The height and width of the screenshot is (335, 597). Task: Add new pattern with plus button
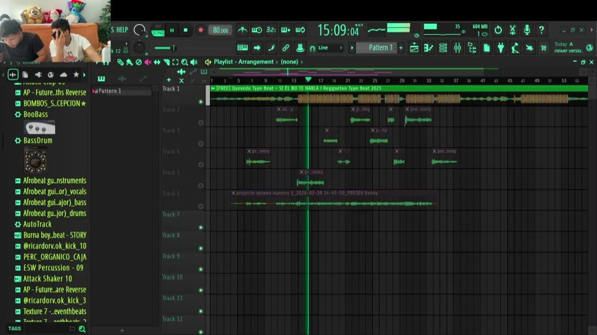click(401, 48)
